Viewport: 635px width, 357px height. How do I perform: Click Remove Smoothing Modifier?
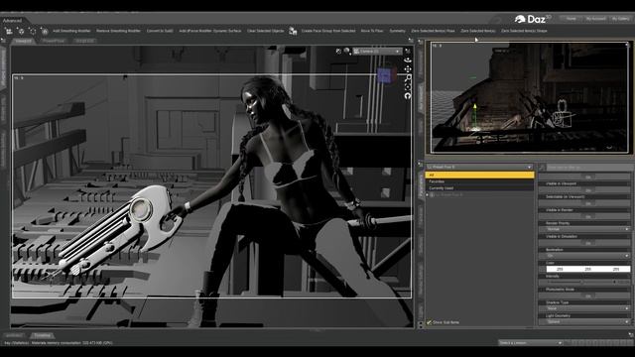[x=118, y=31]
